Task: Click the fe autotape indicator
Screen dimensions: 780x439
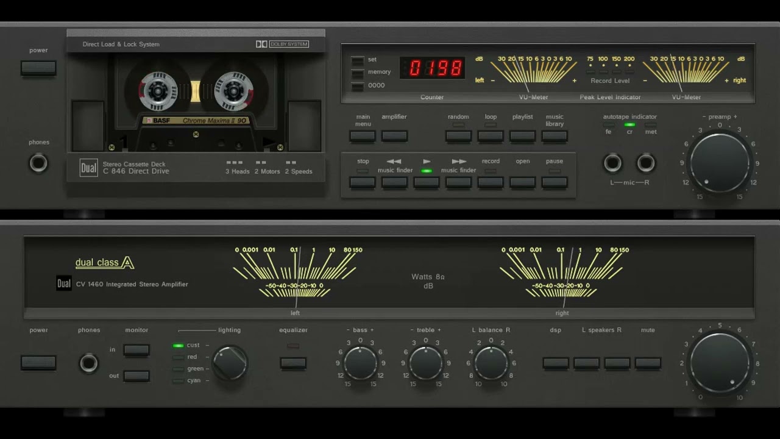Action: click(x=608, y=125)
